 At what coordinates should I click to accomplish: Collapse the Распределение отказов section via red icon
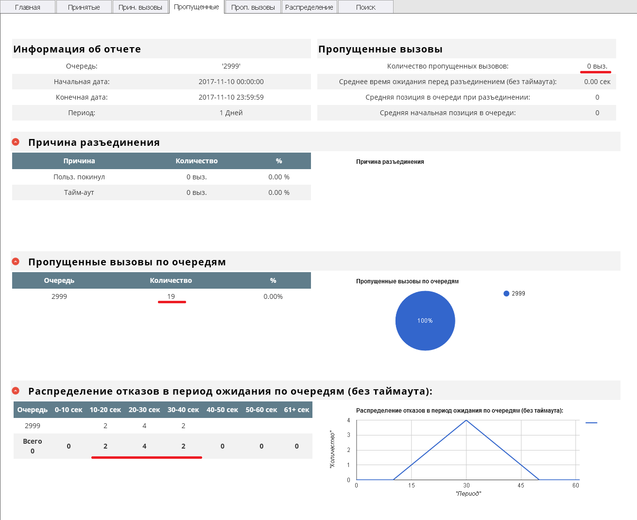pyautogui.click(x=16, y=391)
